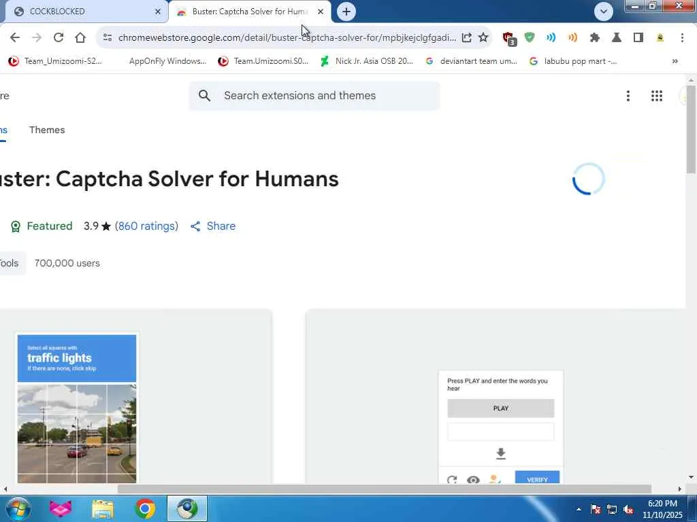Viewport: 697px width, 522px height.
Task: Go back with the browser back arrow
Action: pyautogui.click(x=15, y=38)
